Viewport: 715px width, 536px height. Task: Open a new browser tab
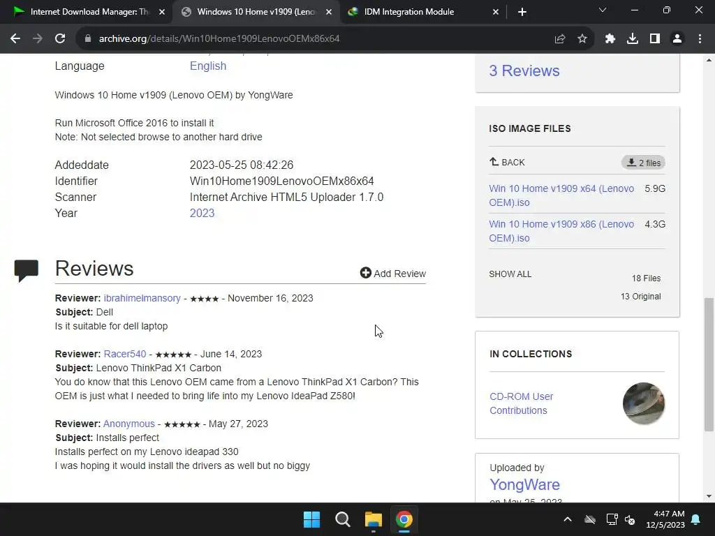click(522, 12)
